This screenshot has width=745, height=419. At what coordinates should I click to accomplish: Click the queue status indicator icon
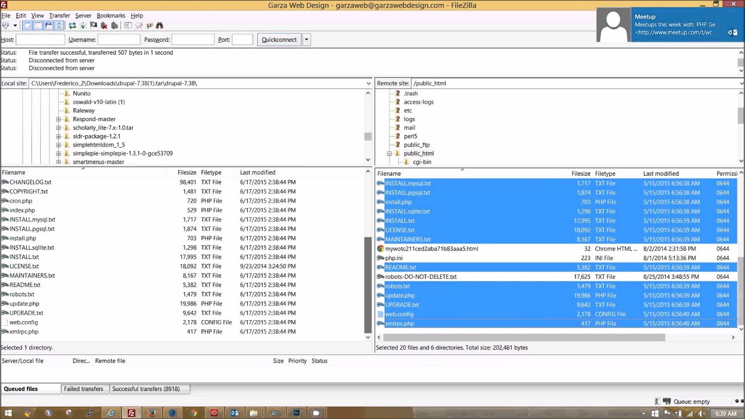point(666,402)
